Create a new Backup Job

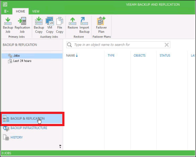tap(8, 25)
